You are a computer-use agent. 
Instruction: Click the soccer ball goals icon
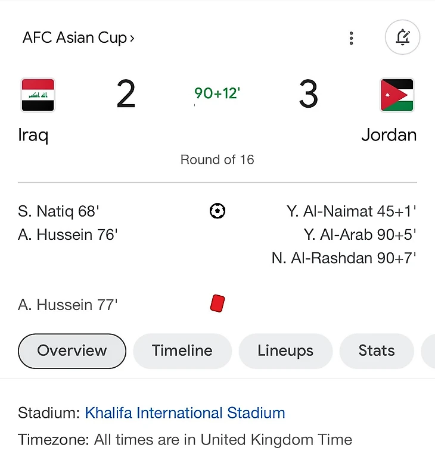[x=218, y=211]
